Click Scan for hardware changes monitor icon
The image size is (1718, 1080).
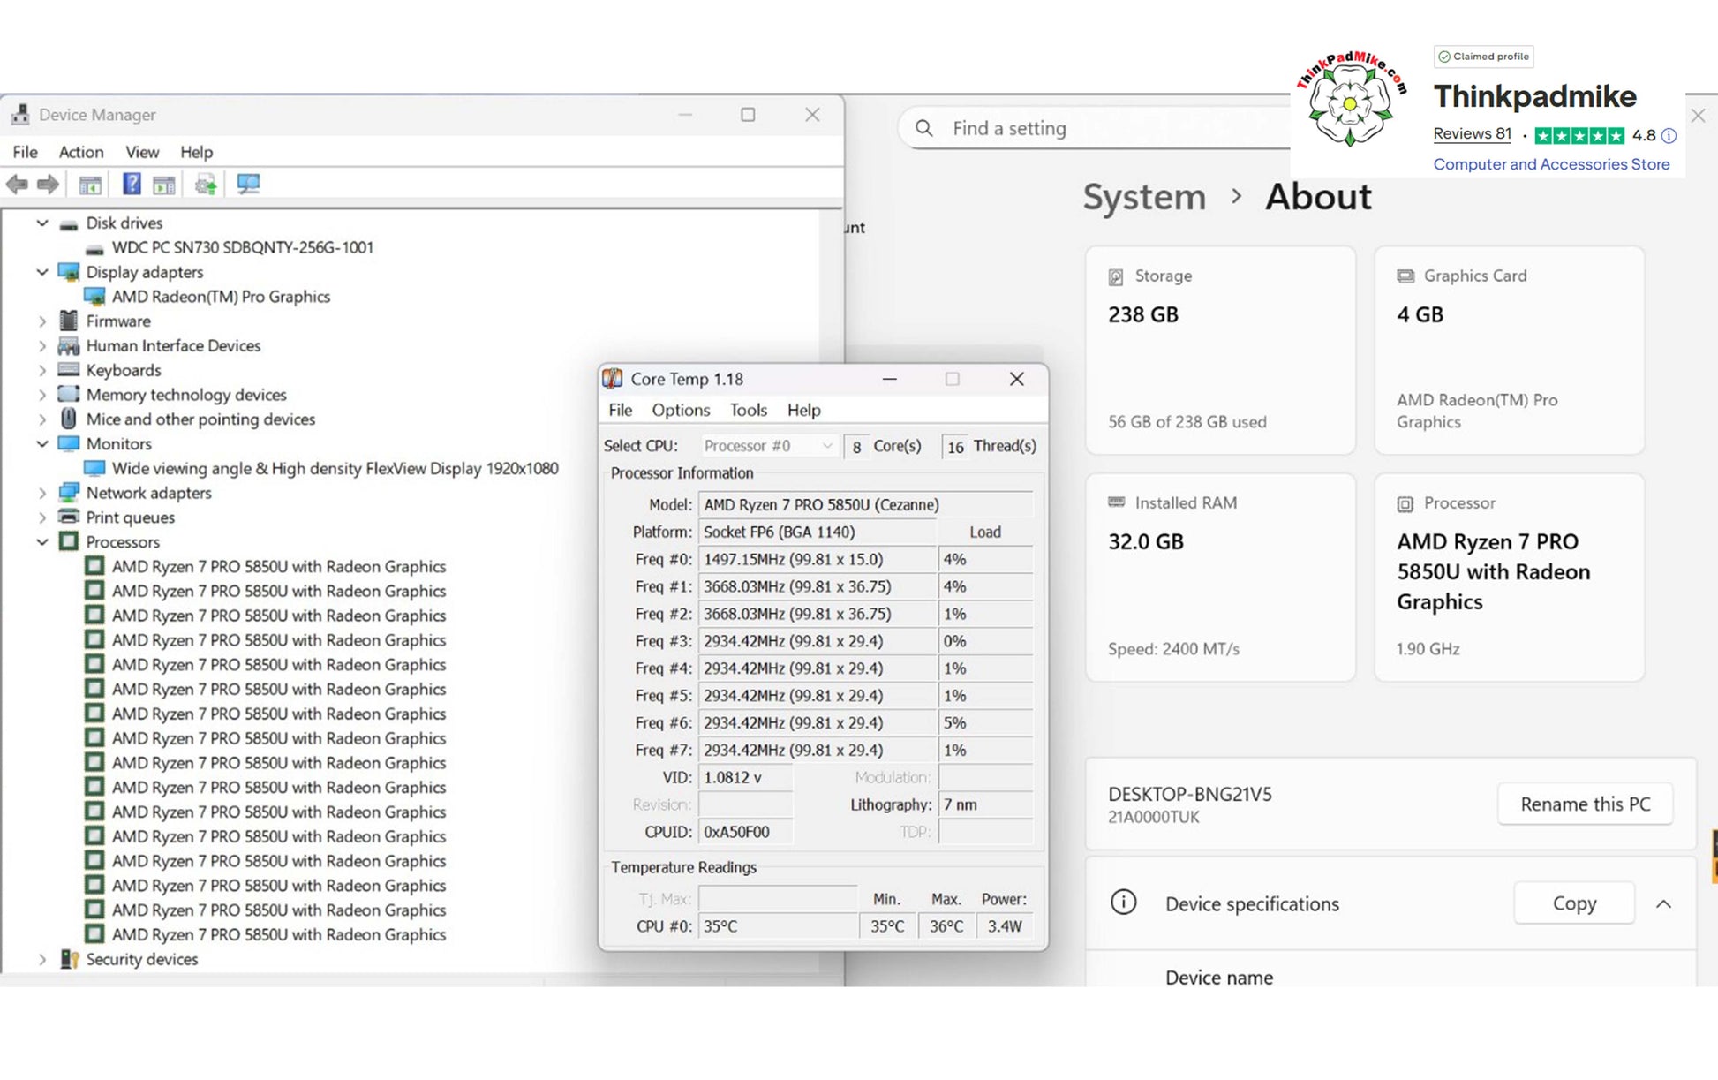[248, 184]
